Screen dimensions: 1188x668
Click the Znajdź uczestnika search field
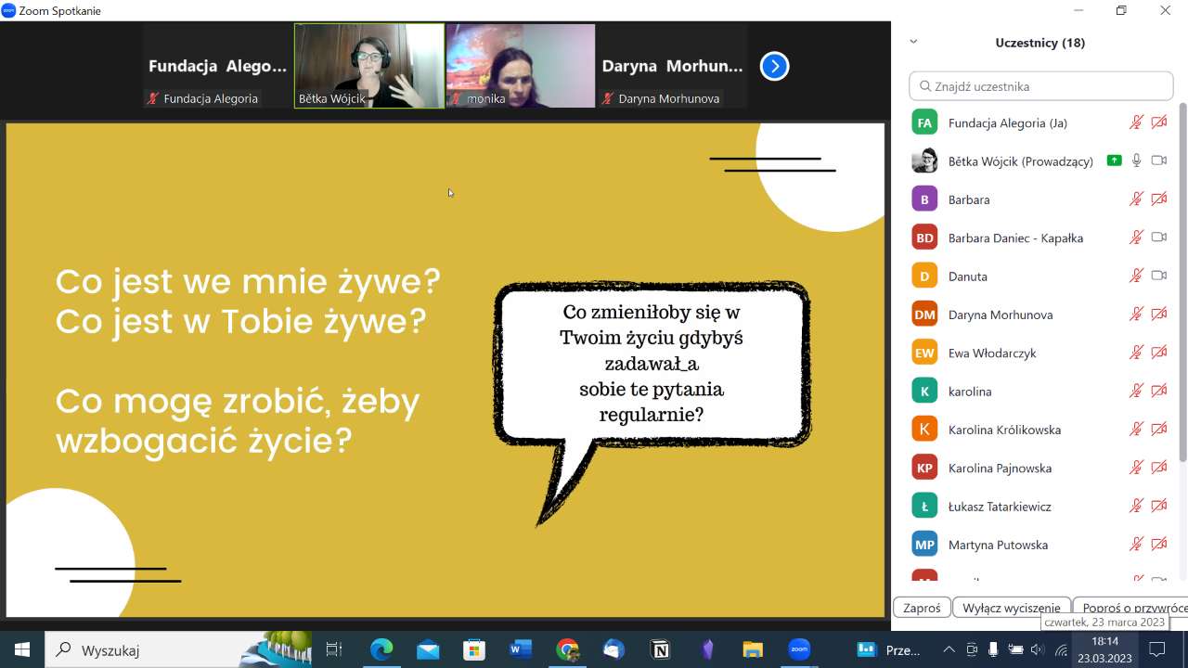point(1041,86)
